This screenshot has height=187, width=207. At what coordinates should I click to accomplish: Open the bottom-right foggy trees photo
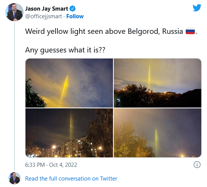158,133
